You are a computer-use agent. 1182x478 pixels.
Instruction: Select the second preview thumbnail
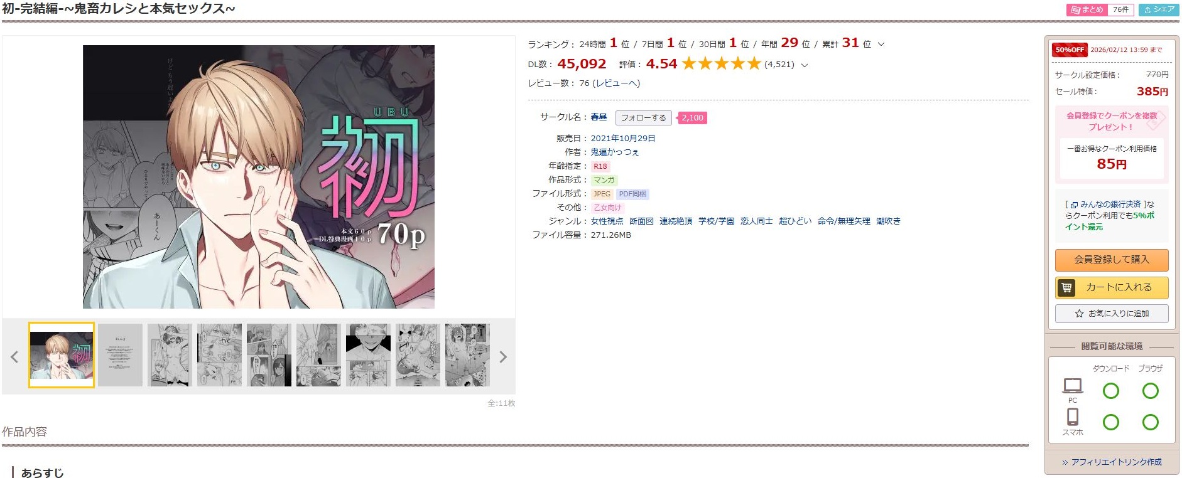click(x=121, y=355)
